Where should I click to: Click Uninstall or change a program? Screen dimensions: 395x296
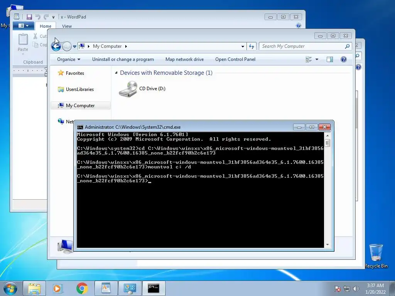point(123,59)
